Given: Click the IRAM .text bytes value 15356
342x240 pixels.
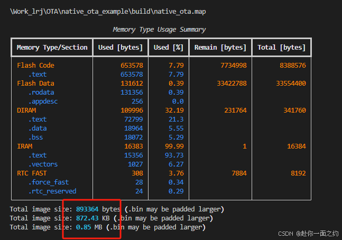Looking at the screenshot, I should click(134, 155).
